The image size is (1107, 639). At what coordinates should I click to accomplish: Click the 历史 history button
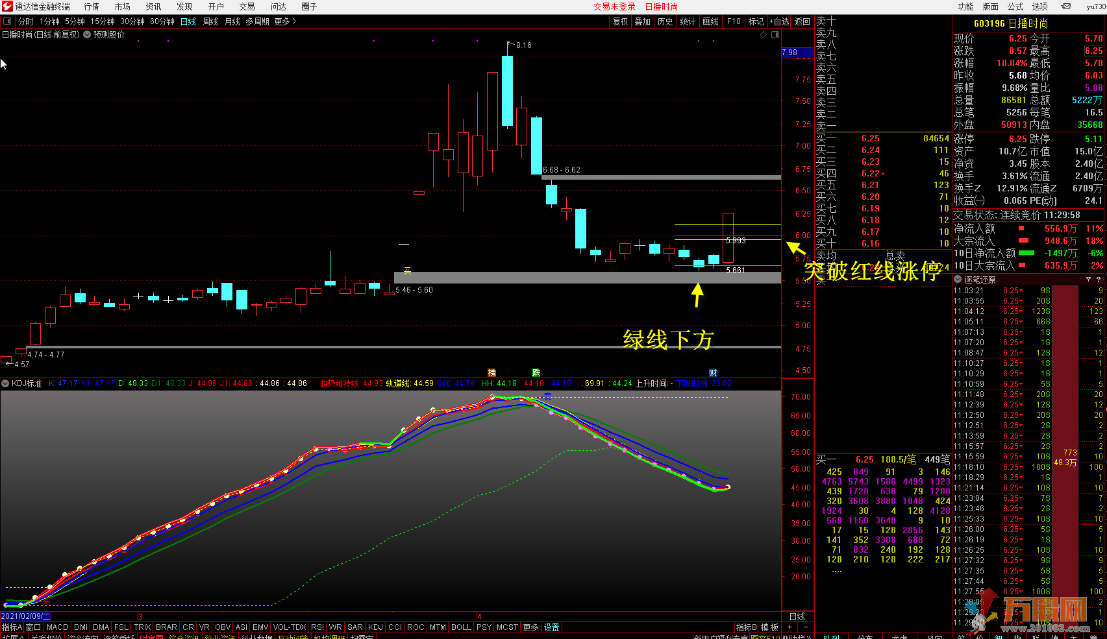point(665,21)
